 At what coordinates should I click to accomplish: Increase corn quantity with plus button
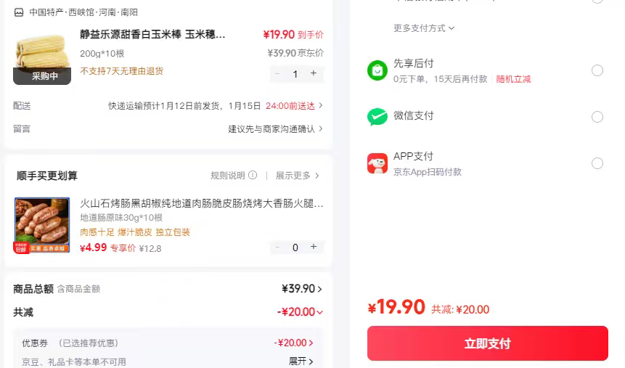pyautogui.click(x=314, y=73)
